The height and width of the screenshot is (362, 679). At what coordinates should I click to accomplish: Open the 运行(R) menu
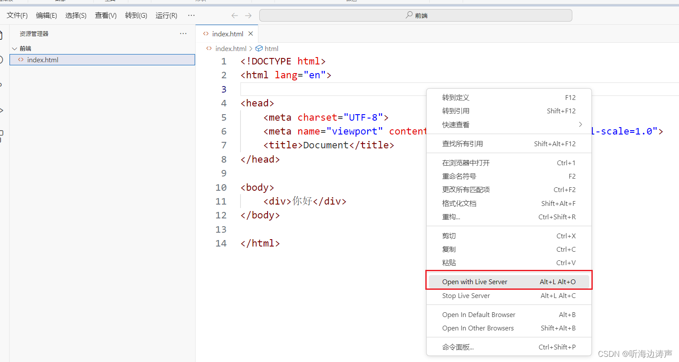pos(166,16)
